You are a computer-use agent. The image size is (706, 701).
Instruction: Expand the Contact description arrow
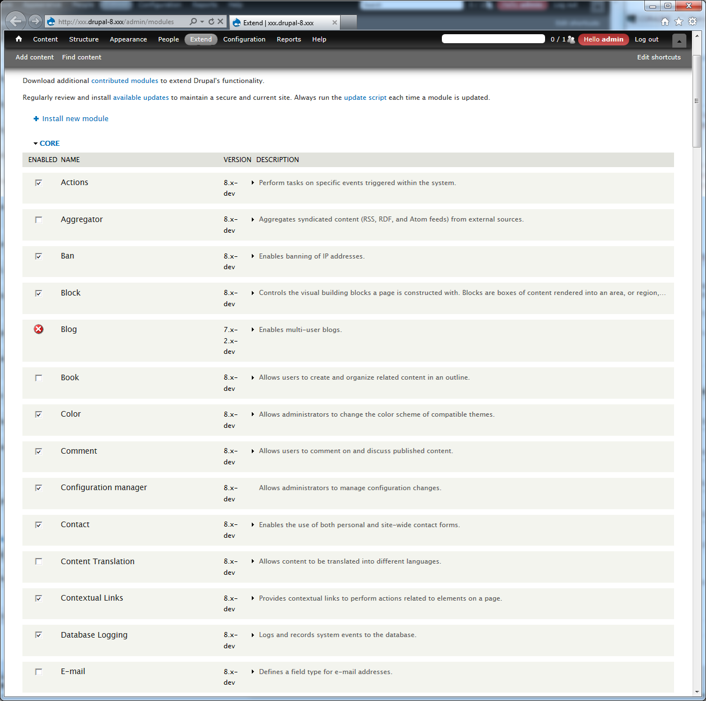(x=253, y=525)
